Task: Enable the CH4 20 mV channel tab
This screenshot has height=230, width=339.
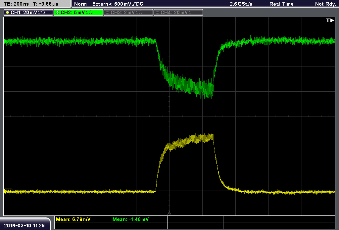Action: [178, 13]
